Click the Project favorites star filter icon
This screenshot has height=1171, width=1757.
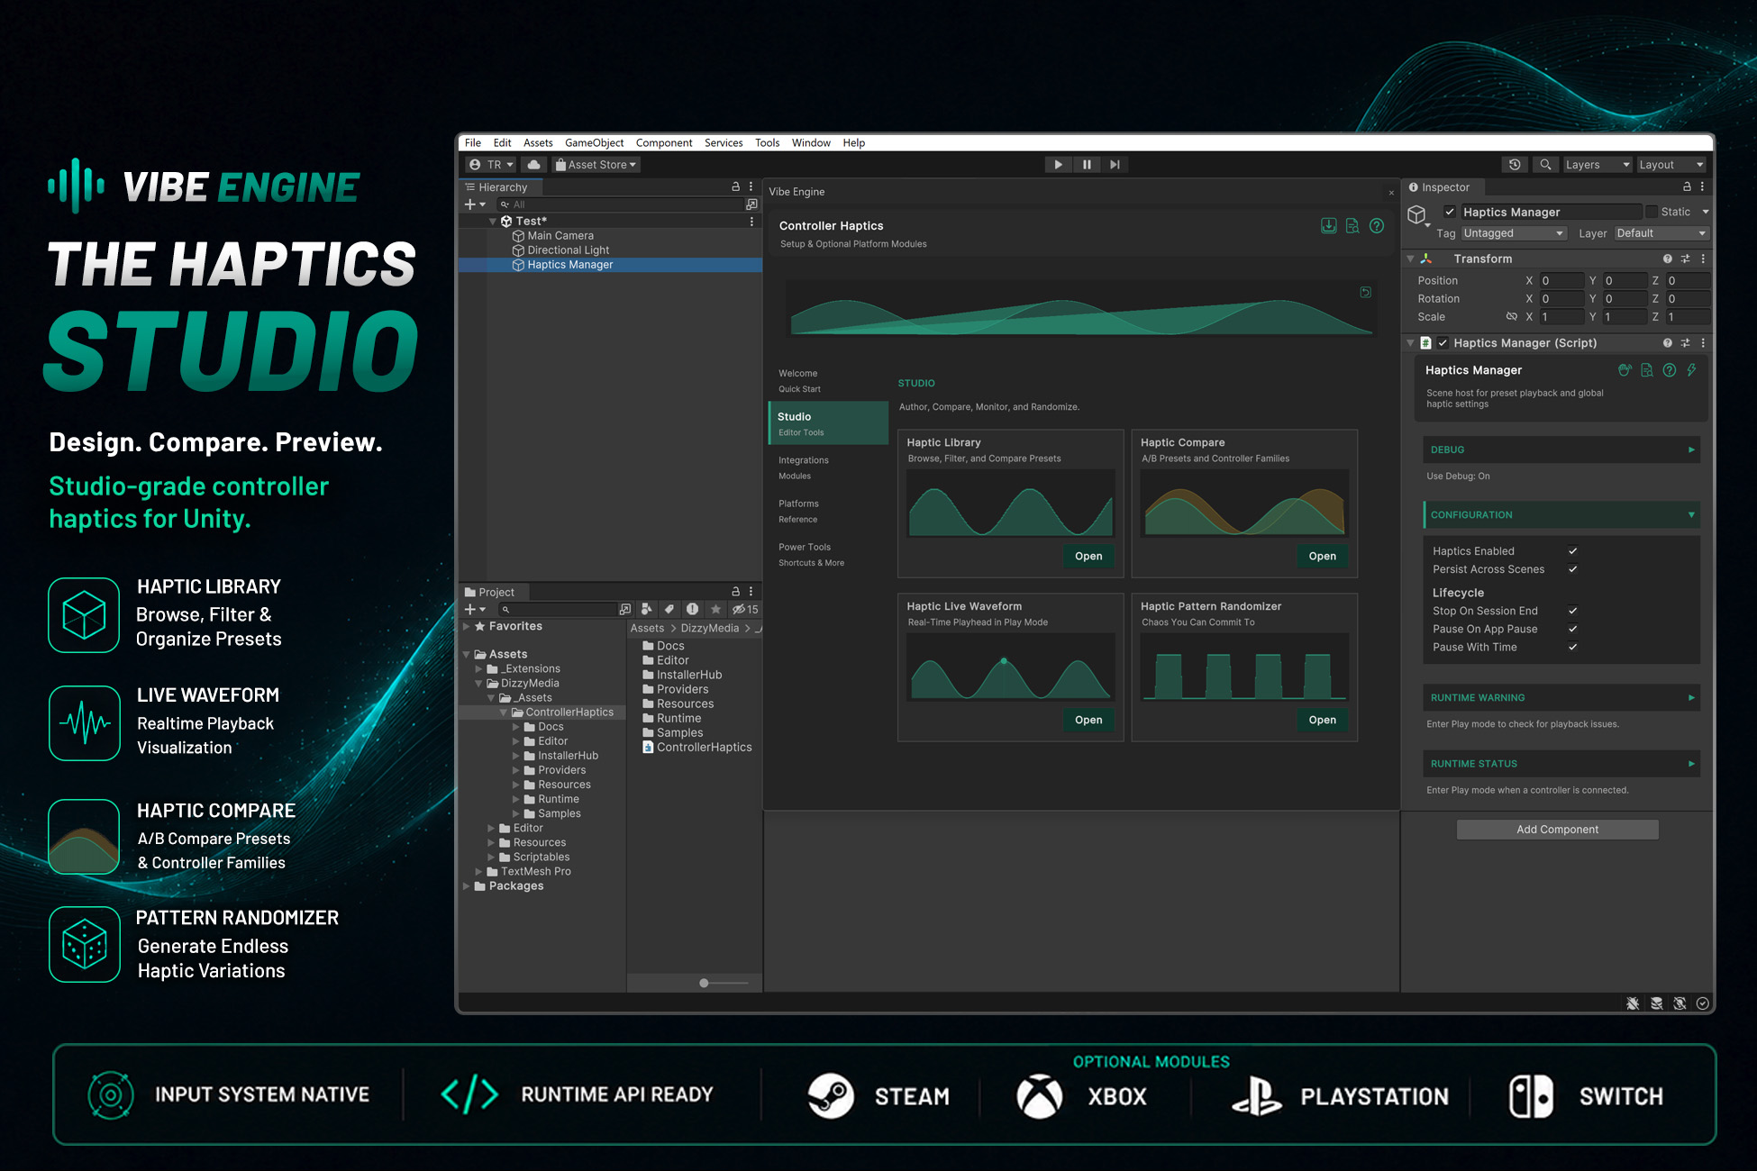(715, 610)
